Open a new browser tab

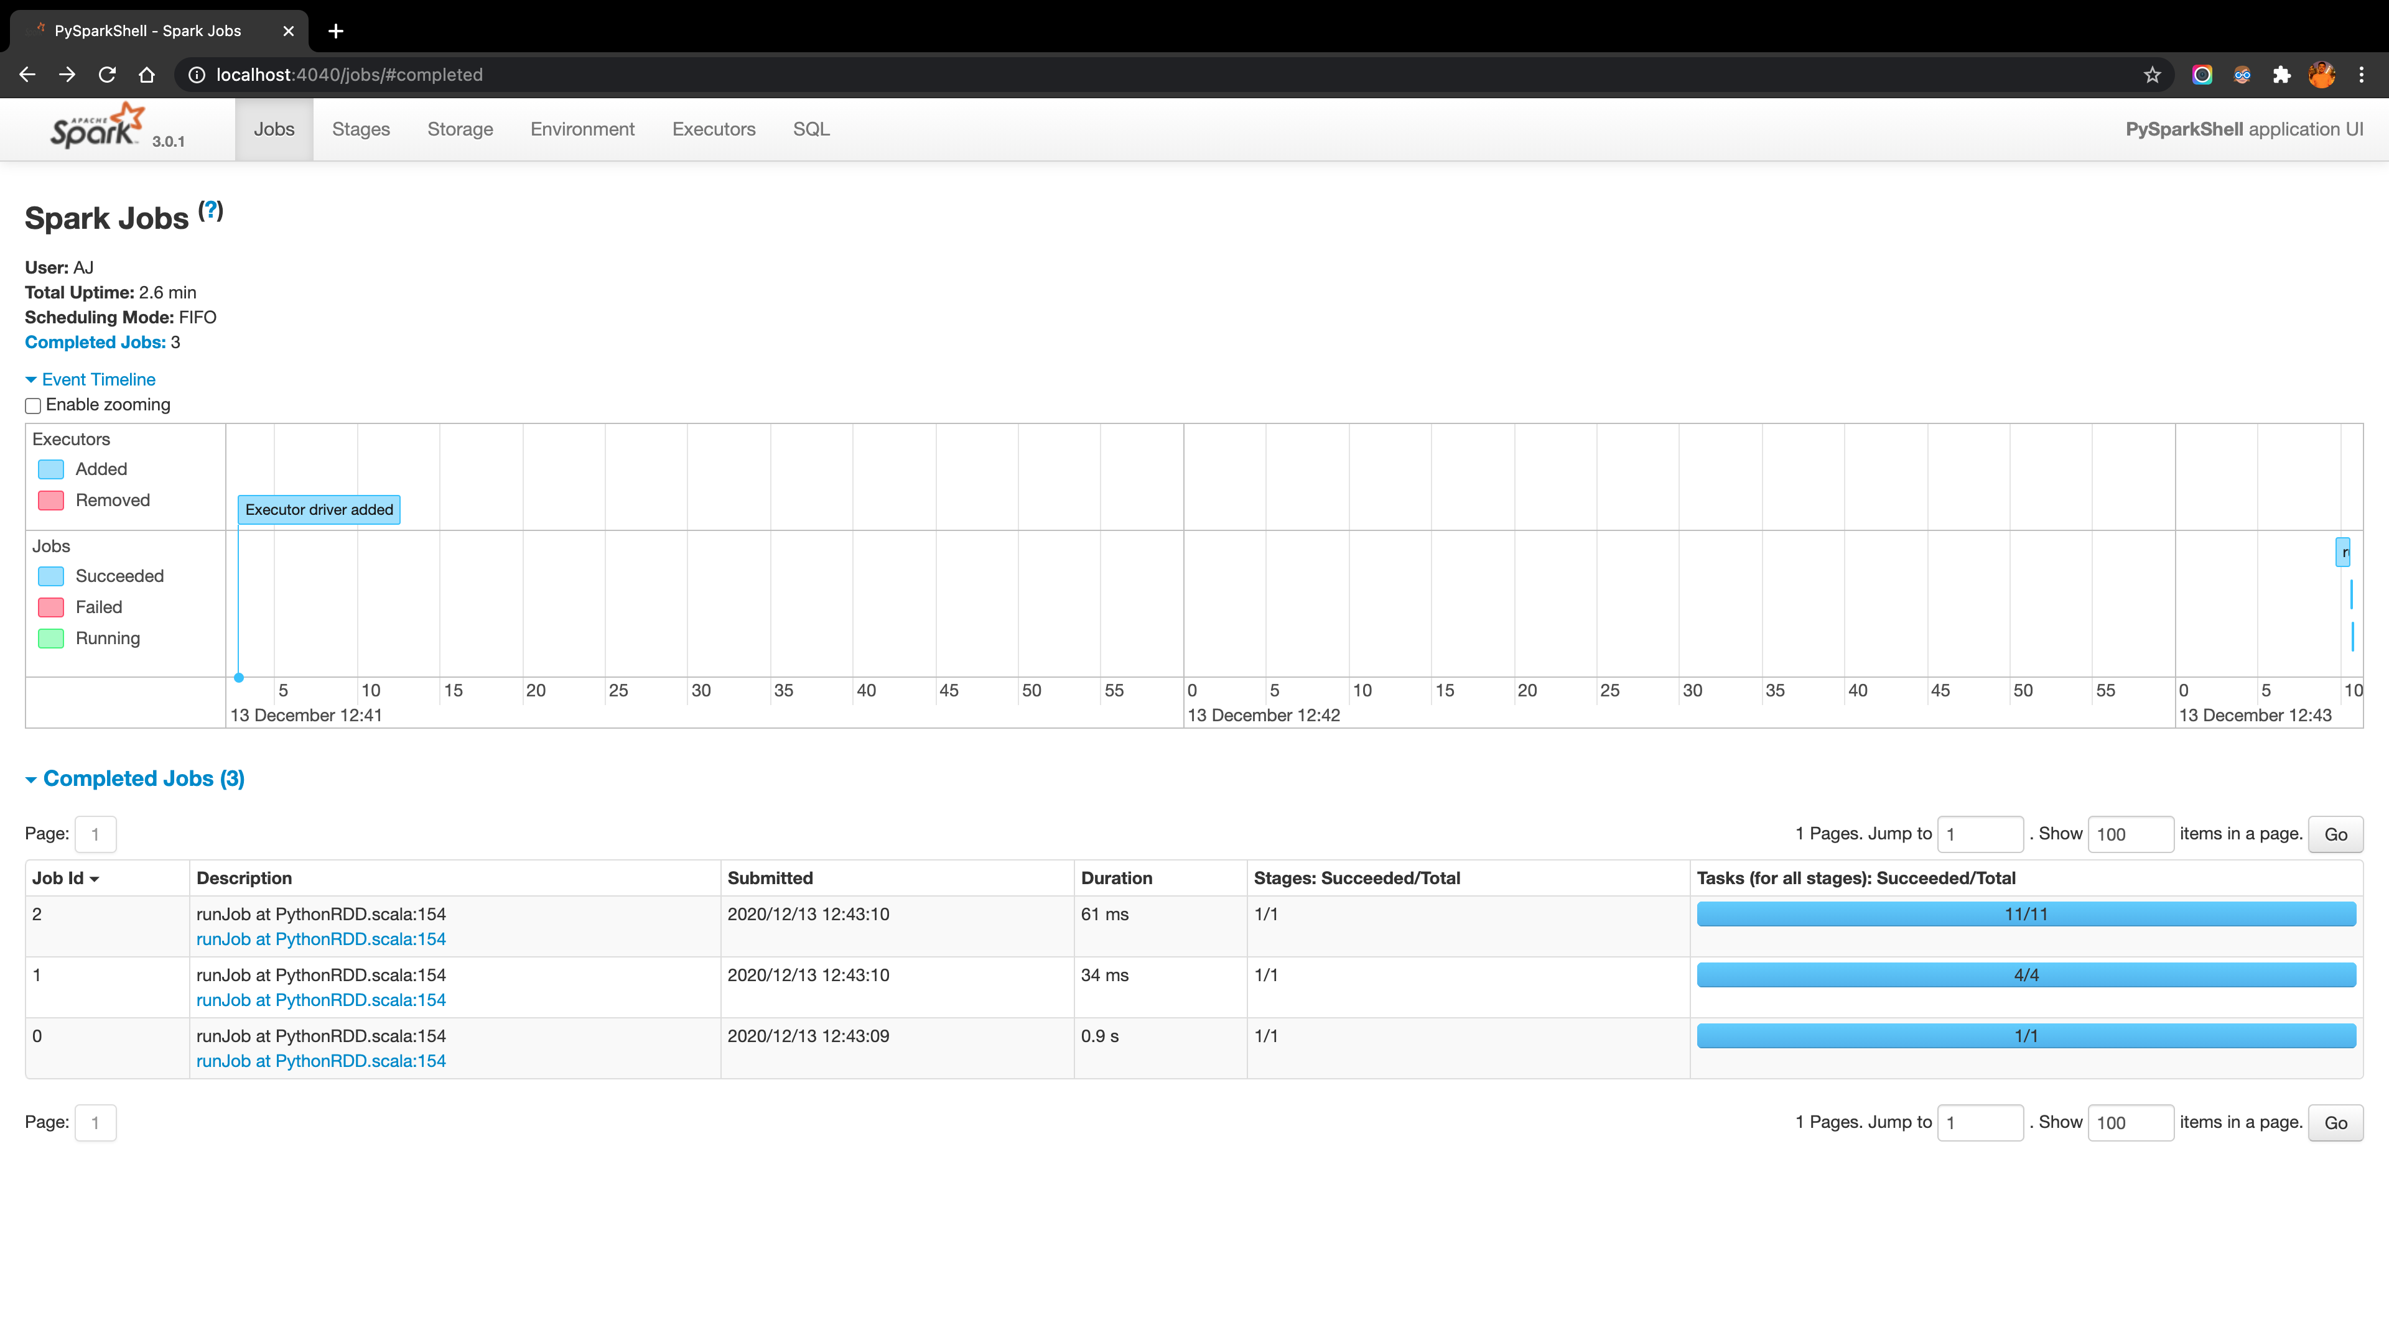[336, 30]
